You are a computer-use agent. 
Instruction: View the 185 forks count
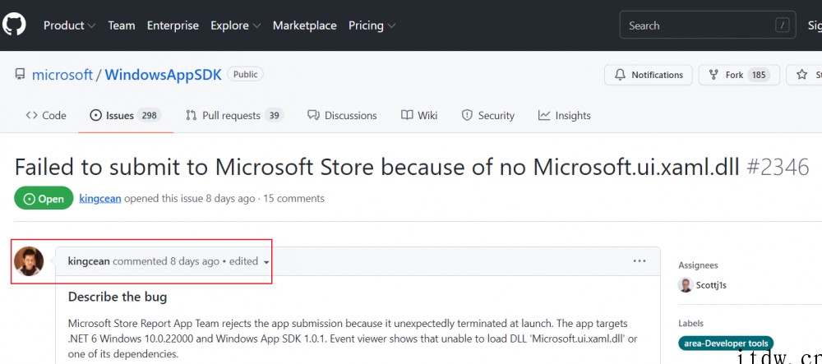click(x=759, y=75)
